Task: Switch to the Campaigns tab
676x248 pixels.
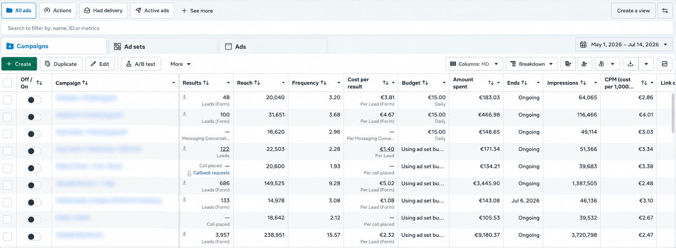Action: 54,46
